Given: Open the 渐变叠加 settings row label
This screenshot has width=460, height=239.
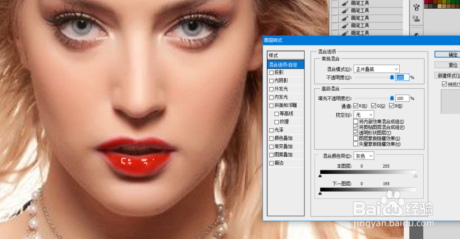Looking at the screenshot, I should (283, 146).
